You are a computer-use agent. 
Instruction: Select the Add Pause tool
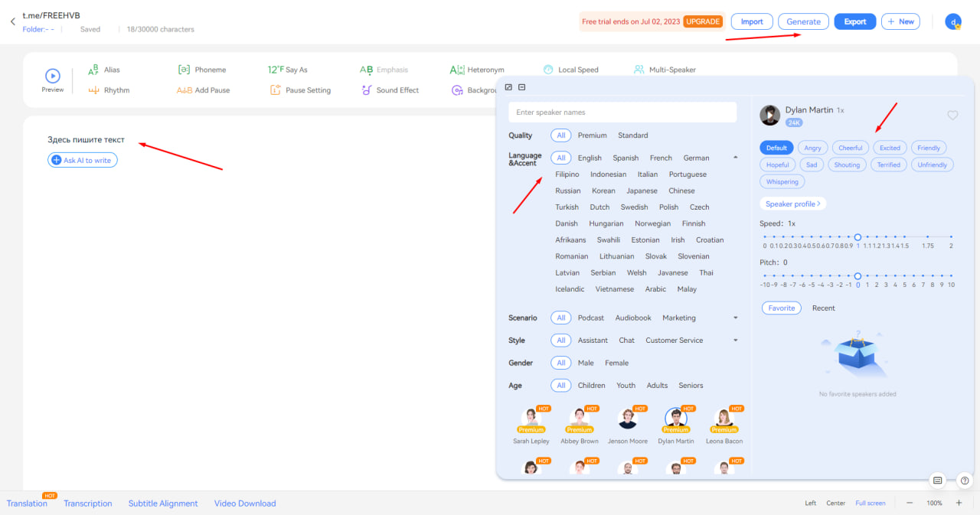coord(203,90)
